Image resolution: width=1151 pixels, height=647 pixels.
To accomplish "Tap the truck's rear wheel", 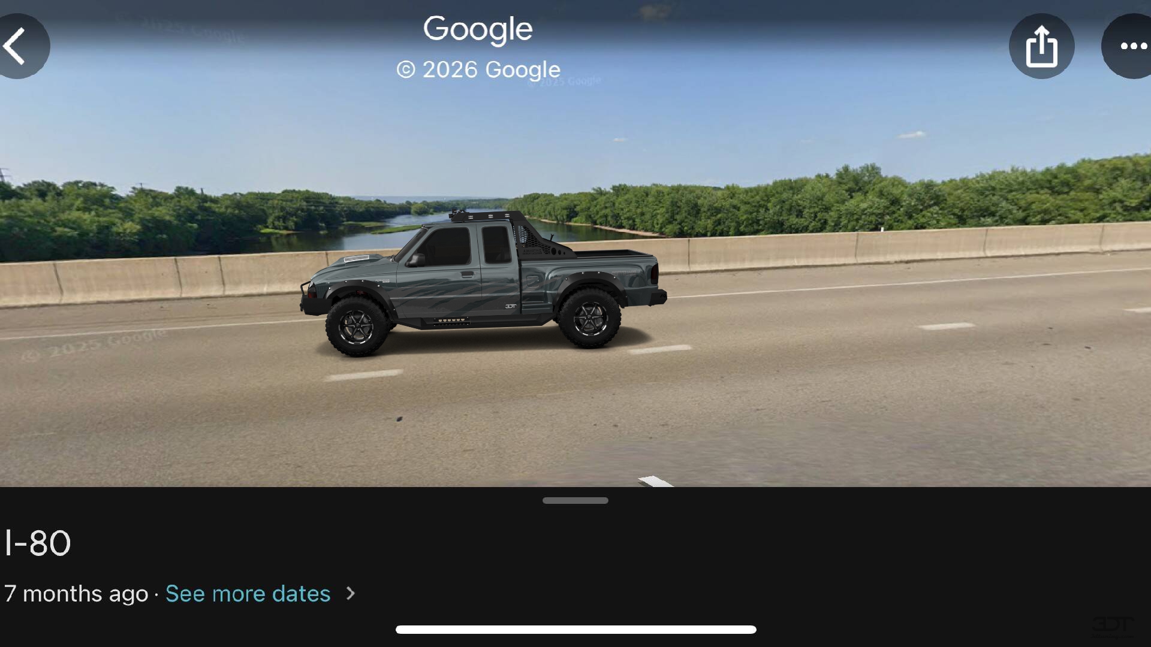I will coord(590,318).
